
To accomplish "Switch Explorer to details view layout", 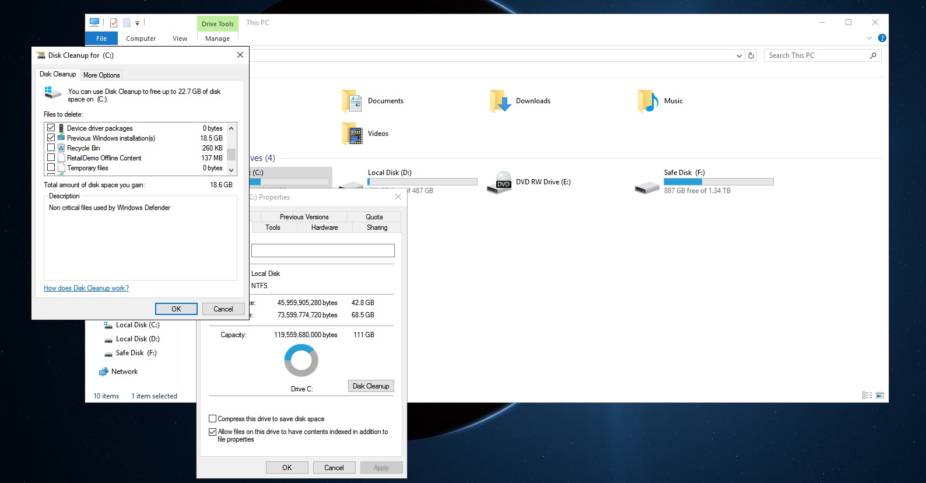I will (x=867, y=395).
